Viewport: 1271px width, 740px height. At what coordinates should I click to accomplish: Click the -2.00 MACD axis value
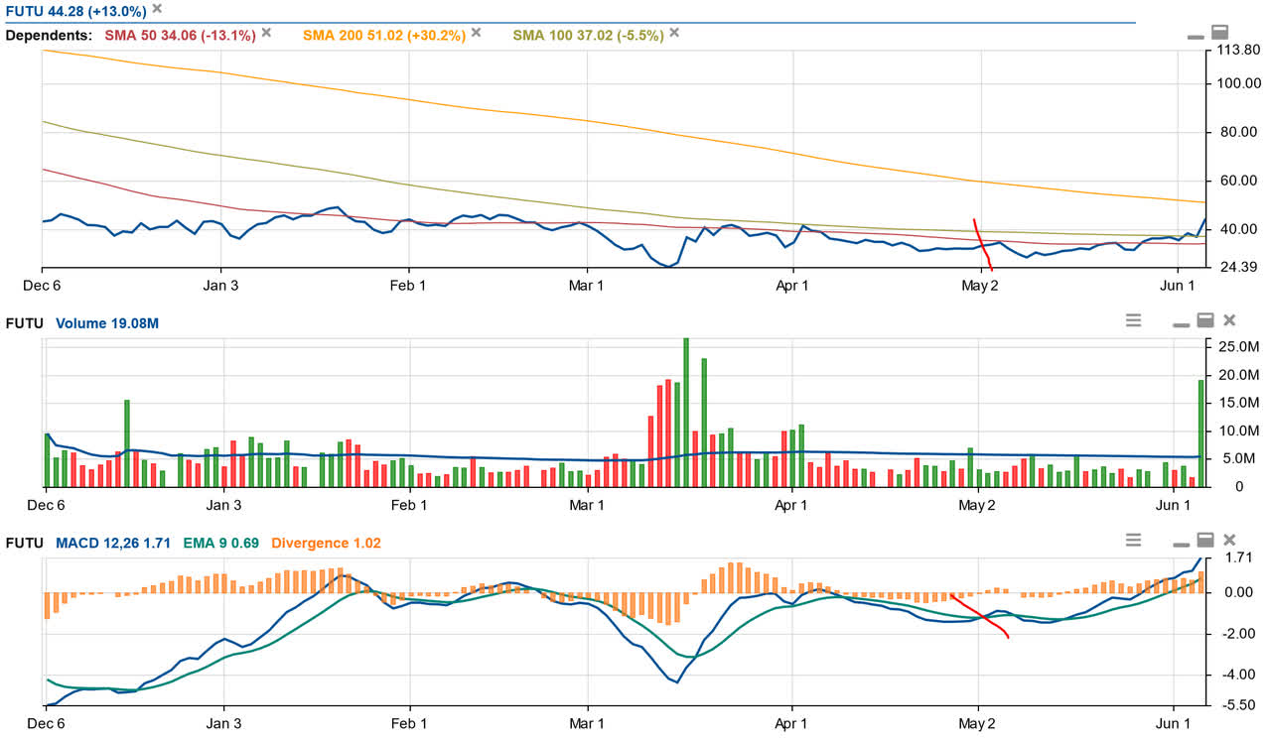[1237, 634]
